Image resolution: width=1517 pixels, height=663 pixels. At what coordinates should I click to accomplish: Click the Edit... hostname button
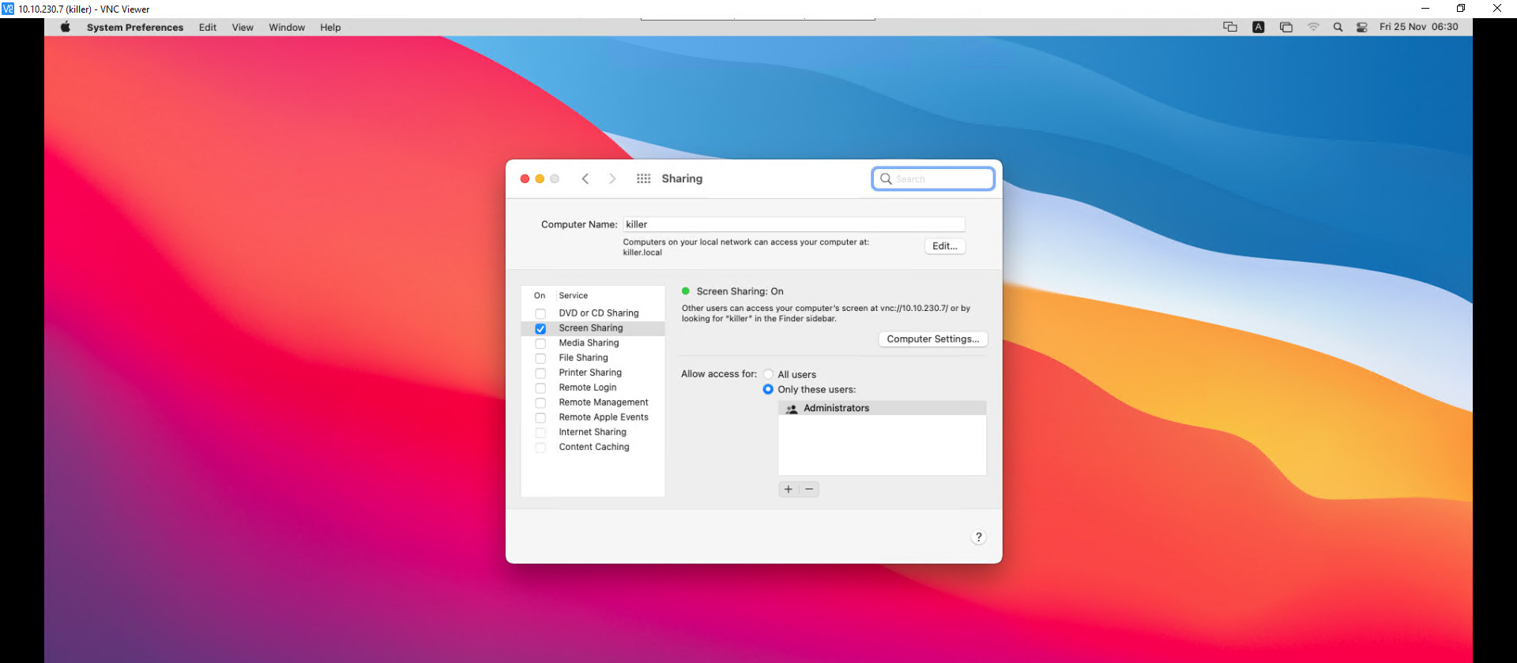pos(945,246)
